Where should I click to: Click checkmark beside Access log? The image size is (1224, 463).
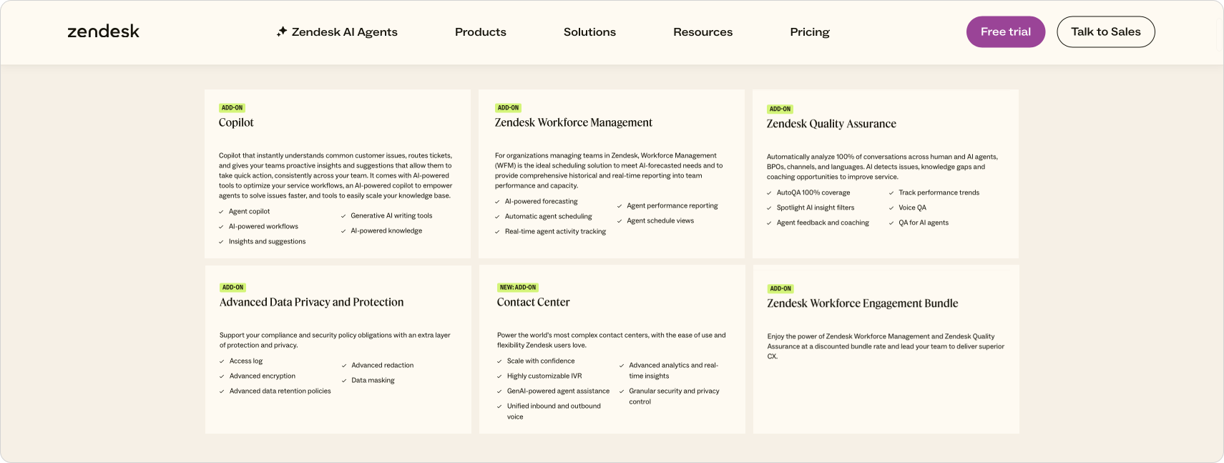click(x=222, y=361)
